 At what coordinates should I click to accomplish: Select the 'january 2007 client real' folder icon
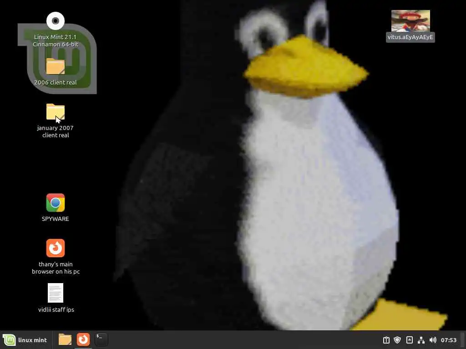pos(55,112)
